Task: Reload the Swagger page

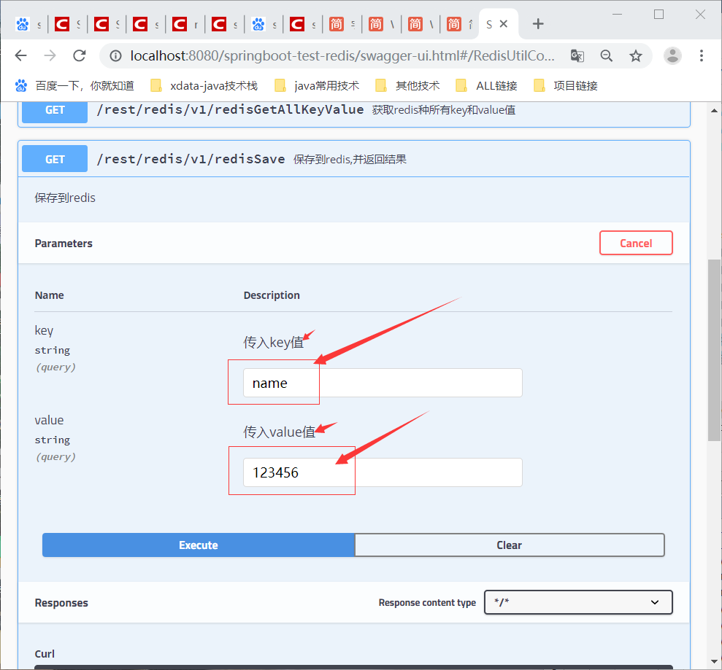Action: coord(79,55)
